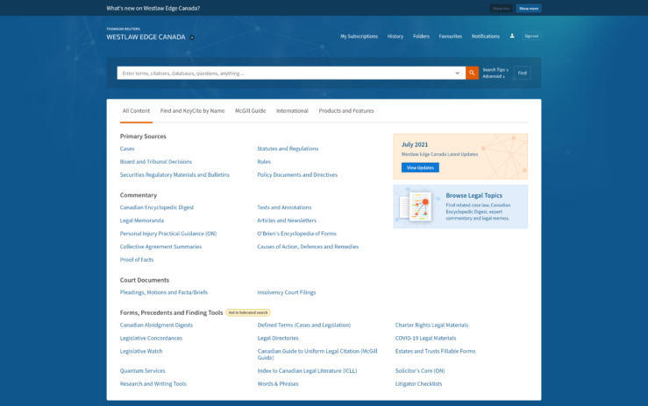Switch to Find and KeyCite by Name tab
648x406 pixels.
[193, 111]
